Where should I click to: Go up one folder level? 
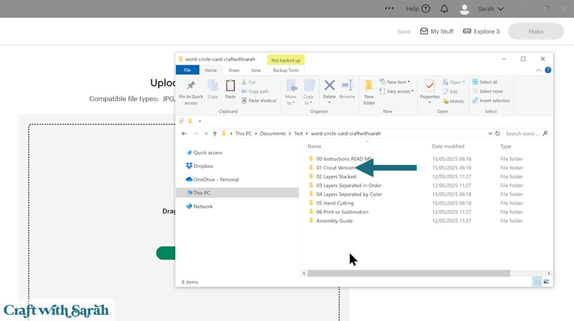point(215,133)
